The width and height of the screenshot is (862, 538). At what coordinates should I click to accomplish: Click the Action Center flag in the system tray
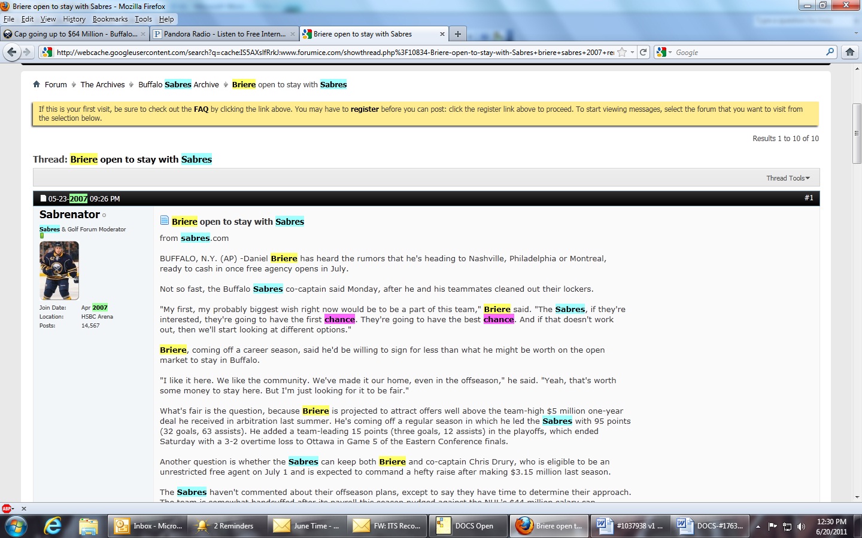click(772, 526)
